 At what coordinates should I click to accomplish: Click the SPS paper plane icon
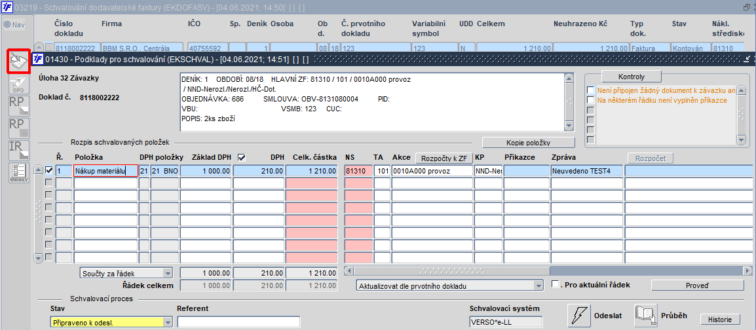click(x=18, y=85)
